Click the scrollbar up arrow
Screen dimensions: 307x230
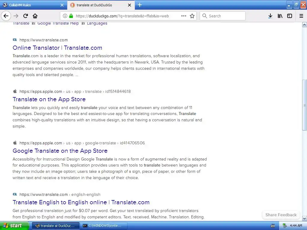305,25
